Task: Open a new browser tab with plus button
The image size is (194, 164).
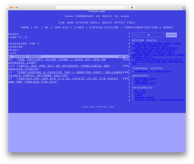Action: click(184, 9)
